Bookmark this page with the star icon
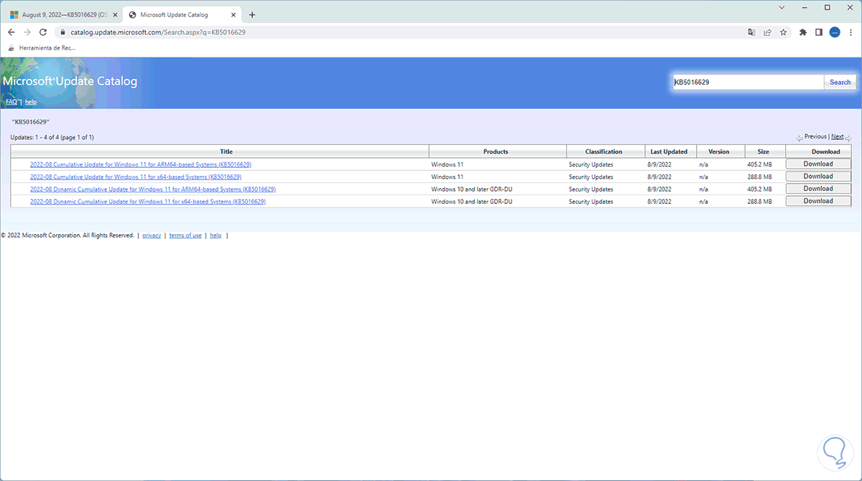This screenshot has height=481, width=862. pos(783,32)
